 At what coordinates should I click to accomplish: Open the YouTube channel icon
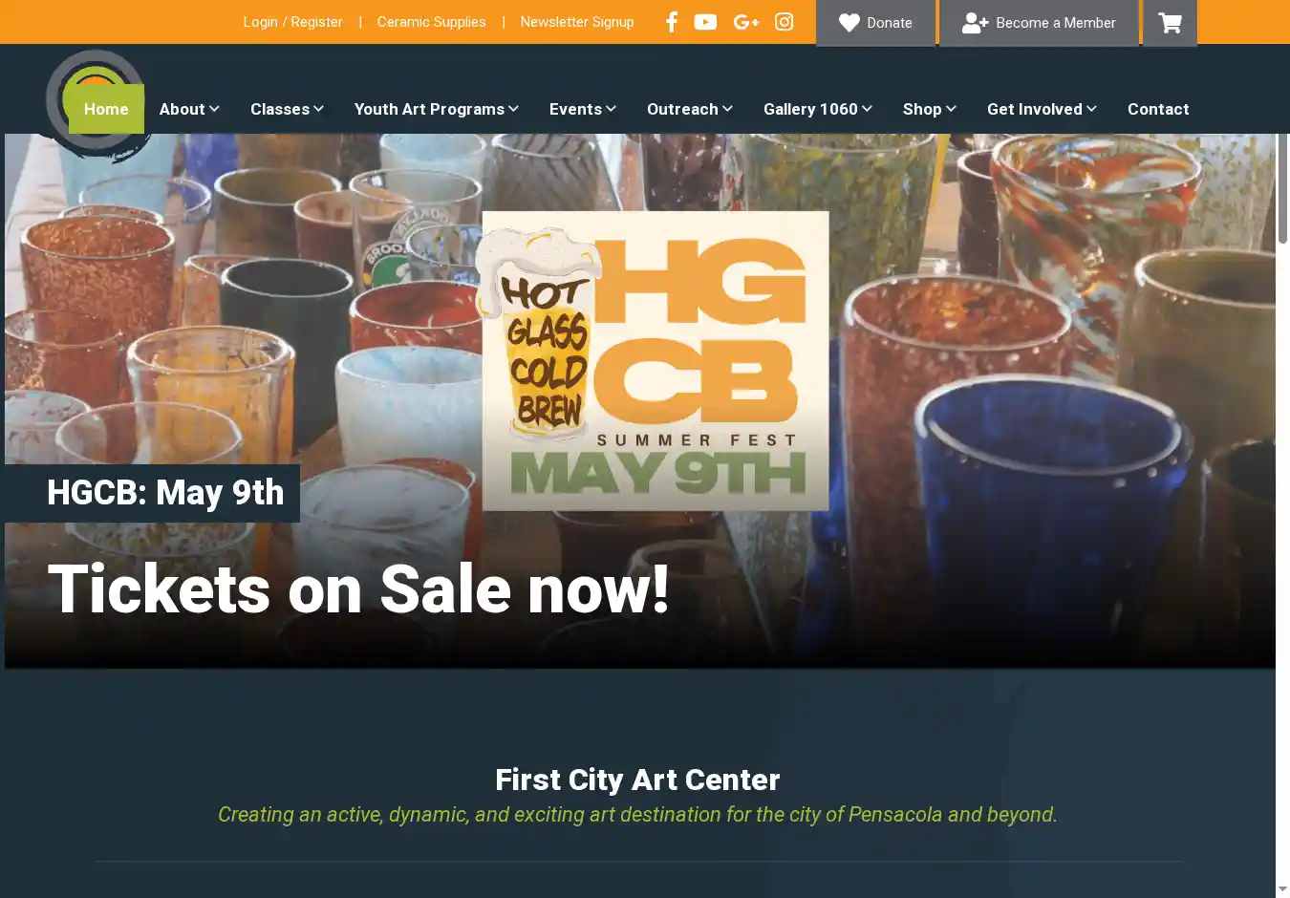[705, 22]
